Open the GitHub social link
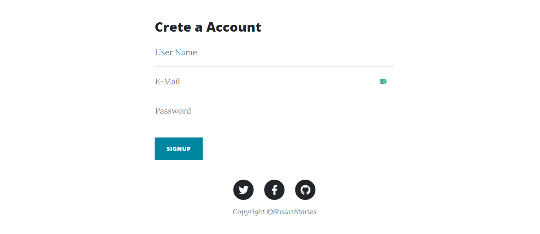Image resolution: width=540 pixels, height=234 pixels. (x=305, y=190)
